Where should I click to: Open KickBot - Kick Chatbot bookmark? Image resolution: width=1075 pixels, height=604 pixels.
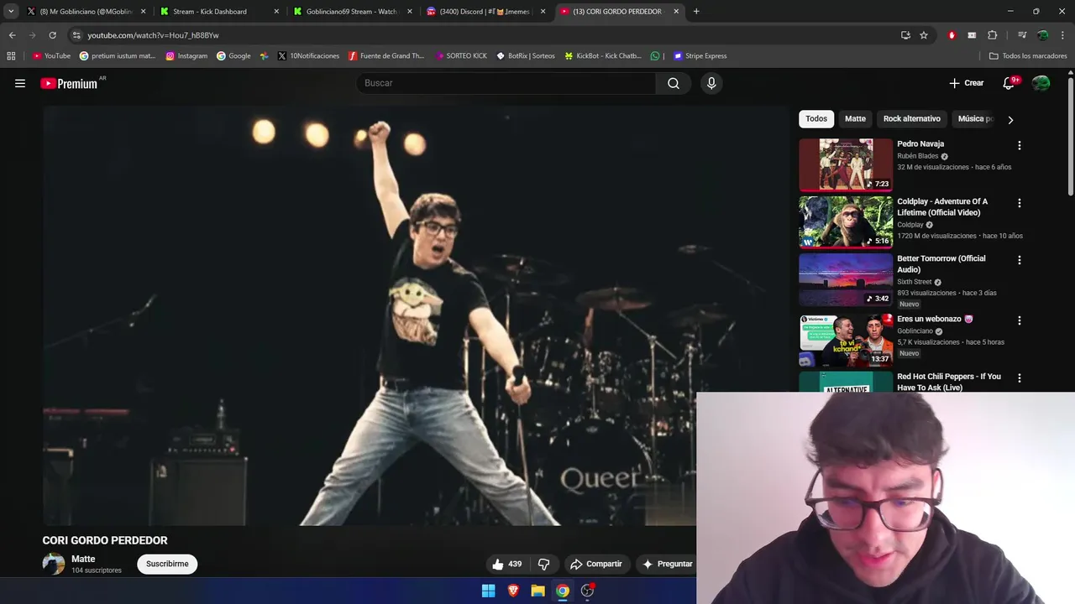point(603,56)
